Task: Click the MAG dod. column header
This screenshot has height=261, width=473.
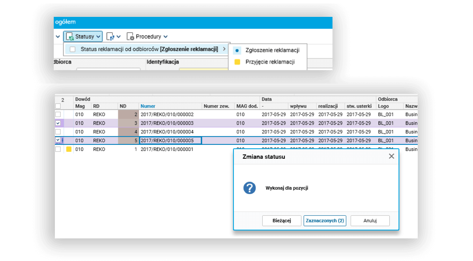Action: [247, 106]
